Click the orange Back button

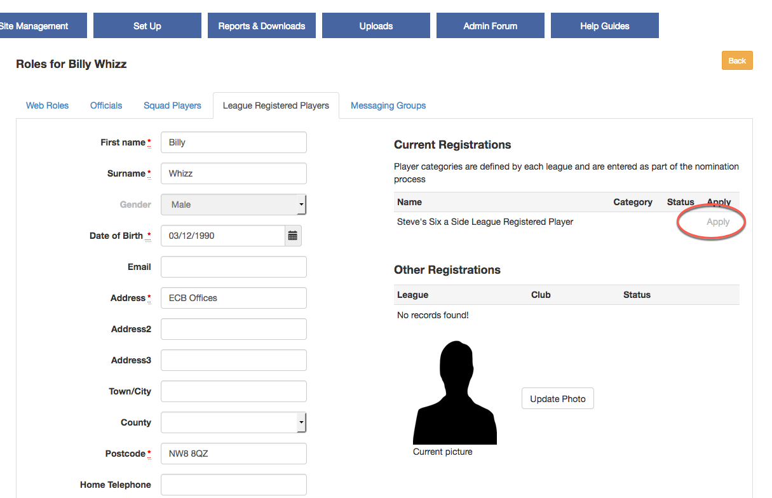(737, 60)
